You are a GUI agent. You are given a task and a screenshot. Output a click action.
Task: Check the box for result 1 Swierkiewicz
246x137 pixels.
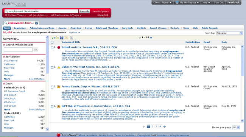52,48
